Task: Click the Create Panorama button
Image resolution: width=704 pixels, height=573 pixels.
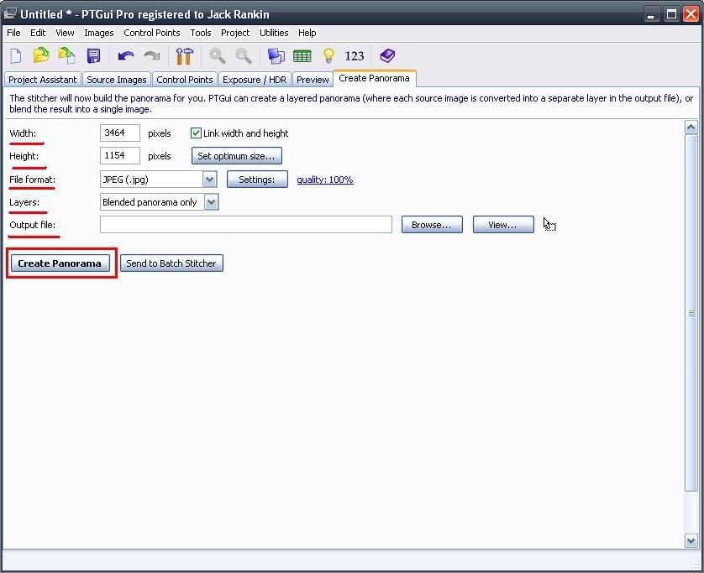Action: pos(60,263)
